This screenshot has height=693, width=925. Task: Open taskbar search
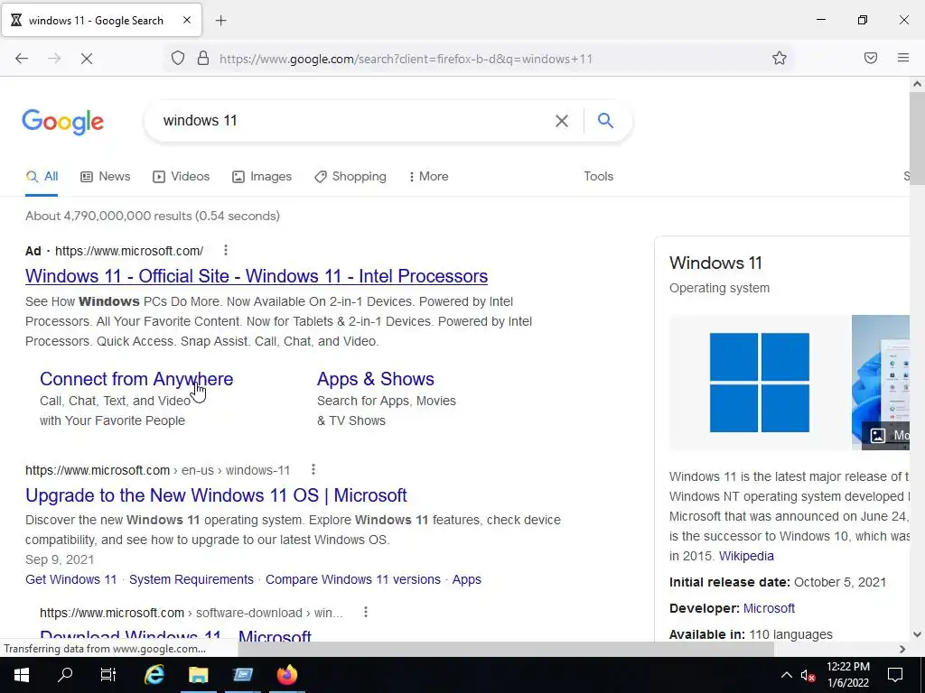coord(65,675)
